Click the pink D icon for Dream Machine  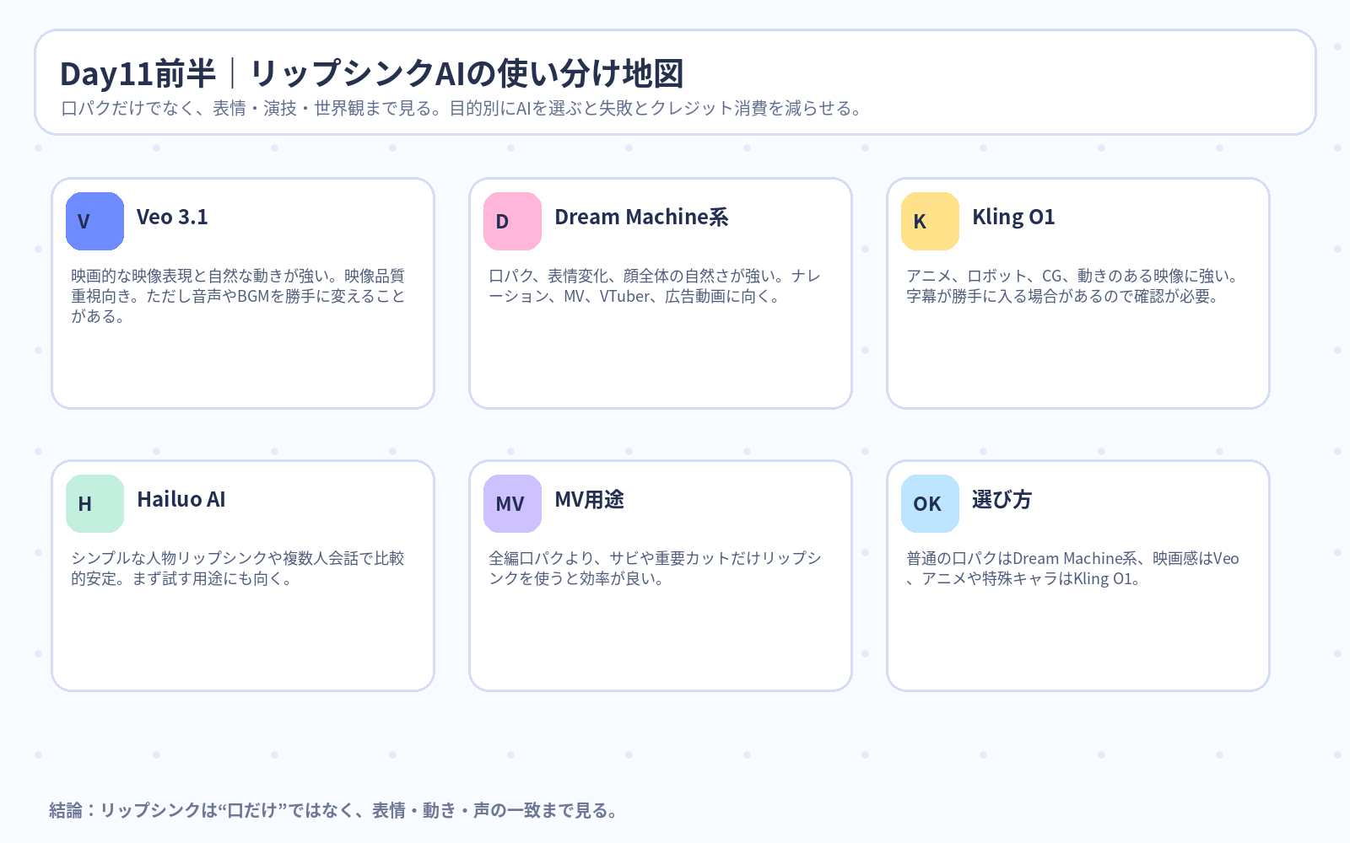pyautogui.click(x=512, y=221)
